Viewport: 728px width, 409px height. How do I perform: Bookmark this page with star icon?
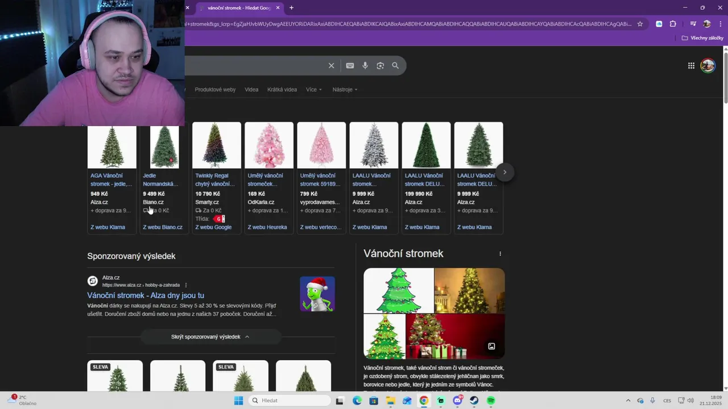click(x=640, y=24)
